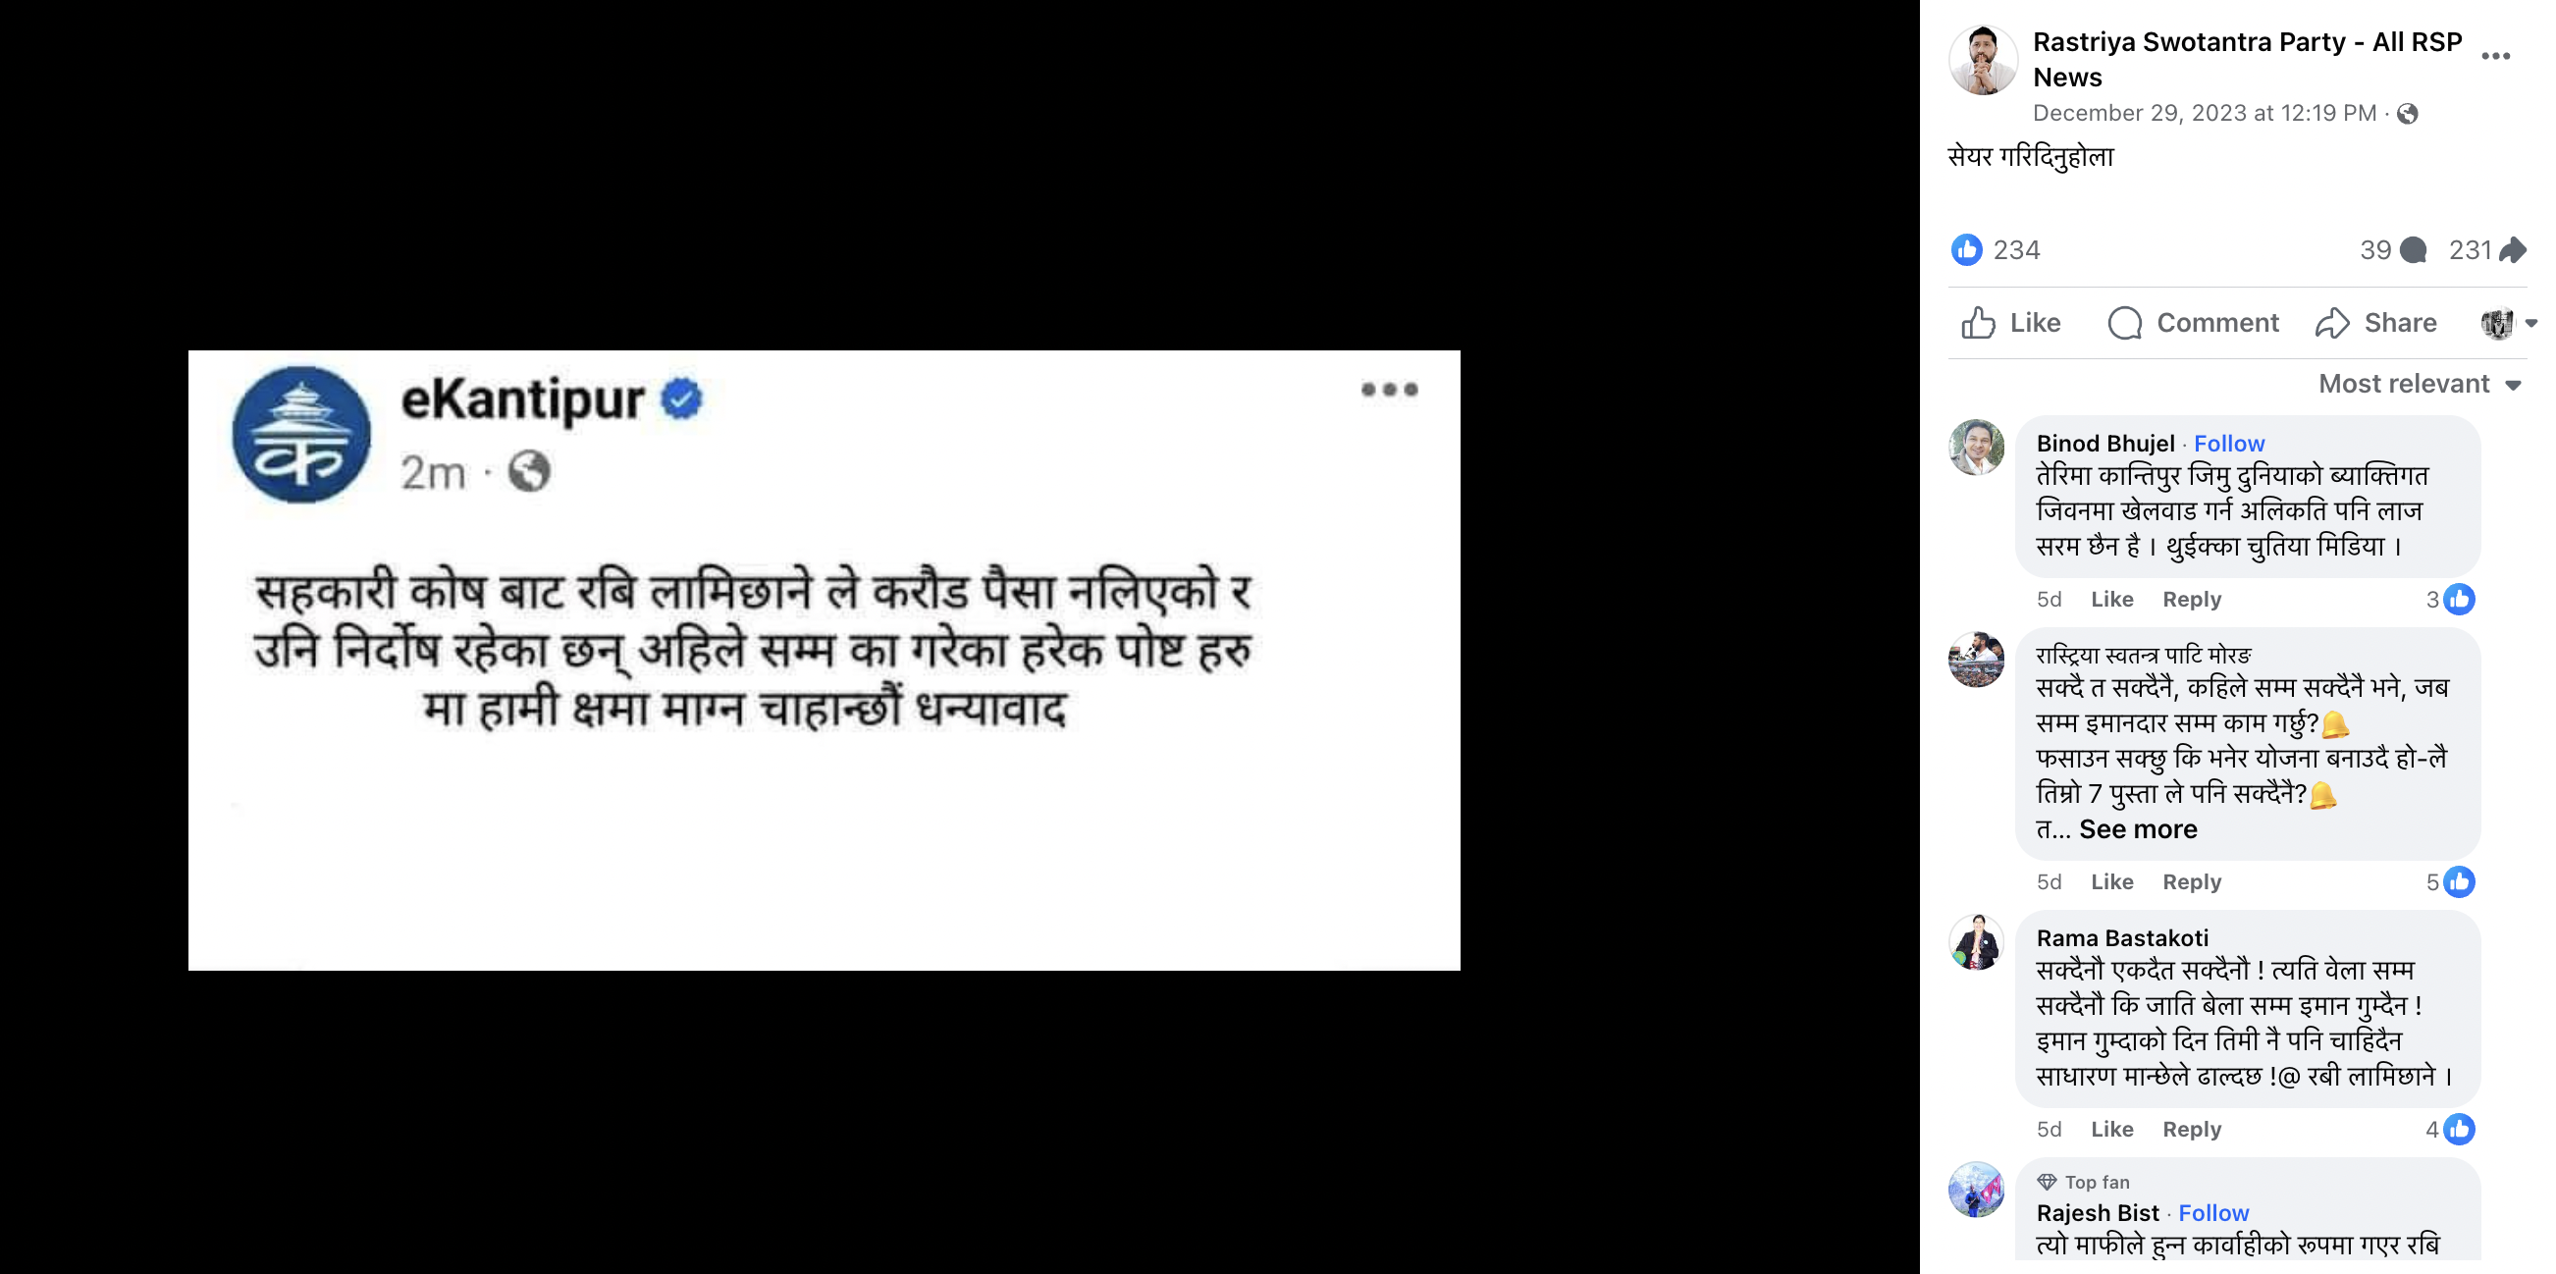Click the blue like reaction icon beside 234

pyautogui.click(x=1966, y=250)
